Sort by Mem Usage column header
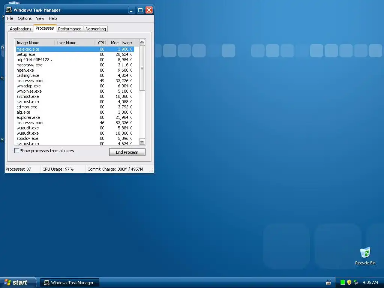The height and width of the screenshot is (288, 384). click(121, 43)
